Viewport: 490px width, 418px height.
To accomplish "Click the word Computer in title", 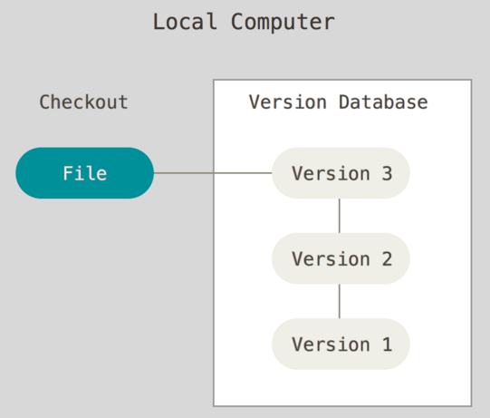I will point(283,23).
